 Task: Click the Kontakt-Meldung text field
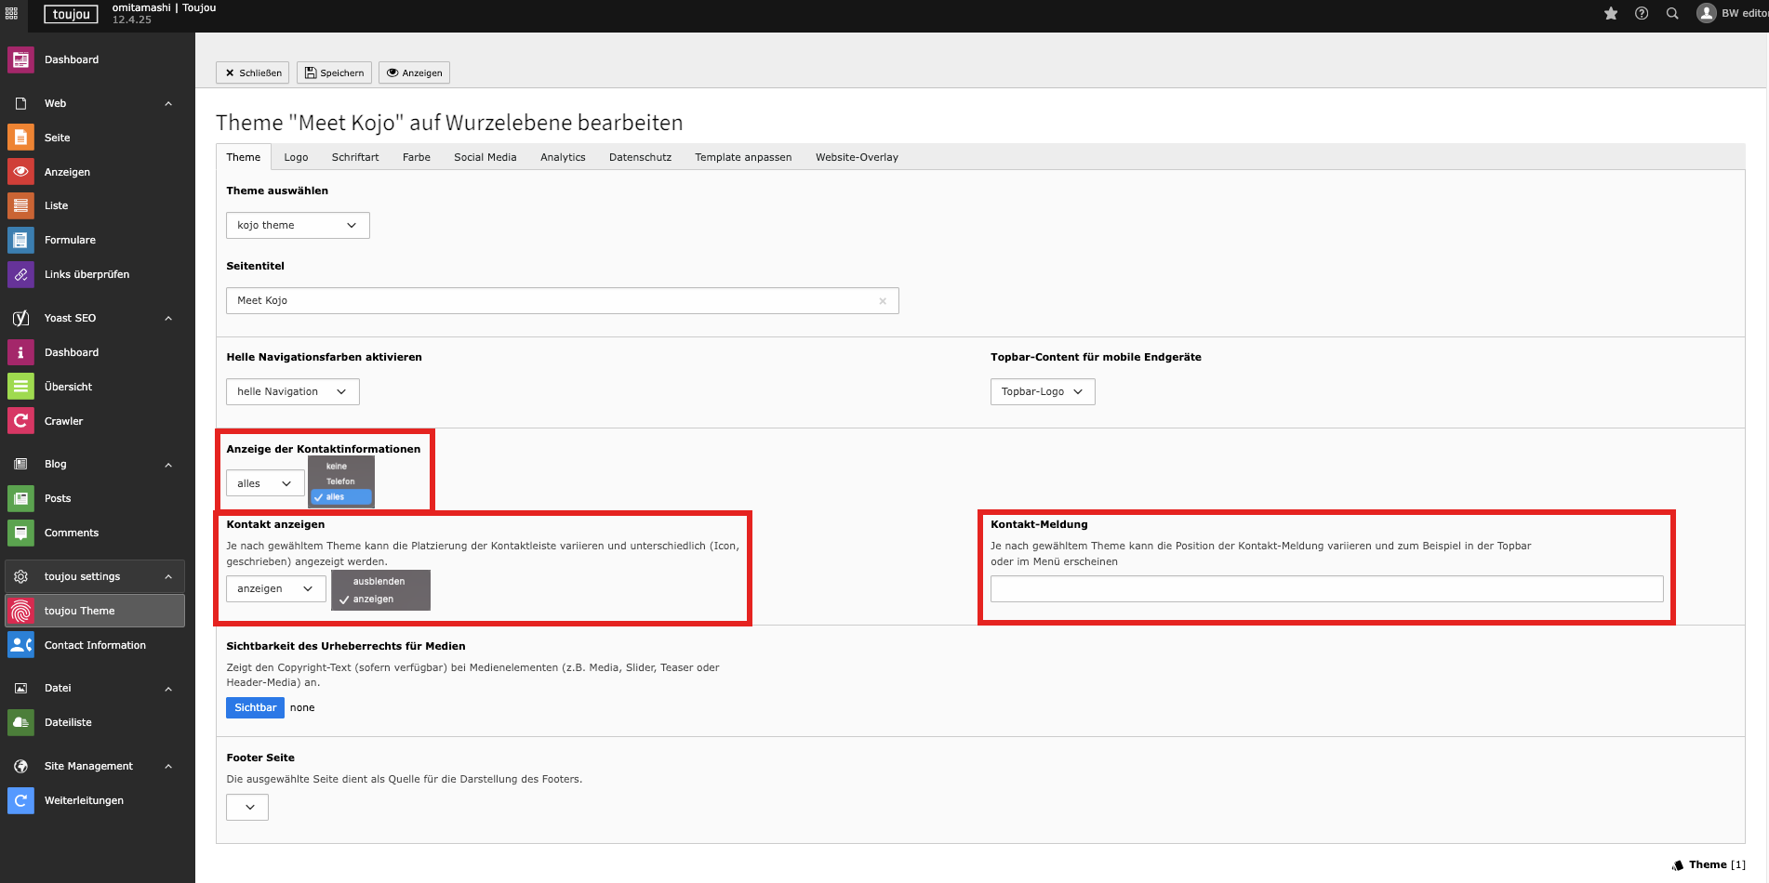click(1326, 588)
